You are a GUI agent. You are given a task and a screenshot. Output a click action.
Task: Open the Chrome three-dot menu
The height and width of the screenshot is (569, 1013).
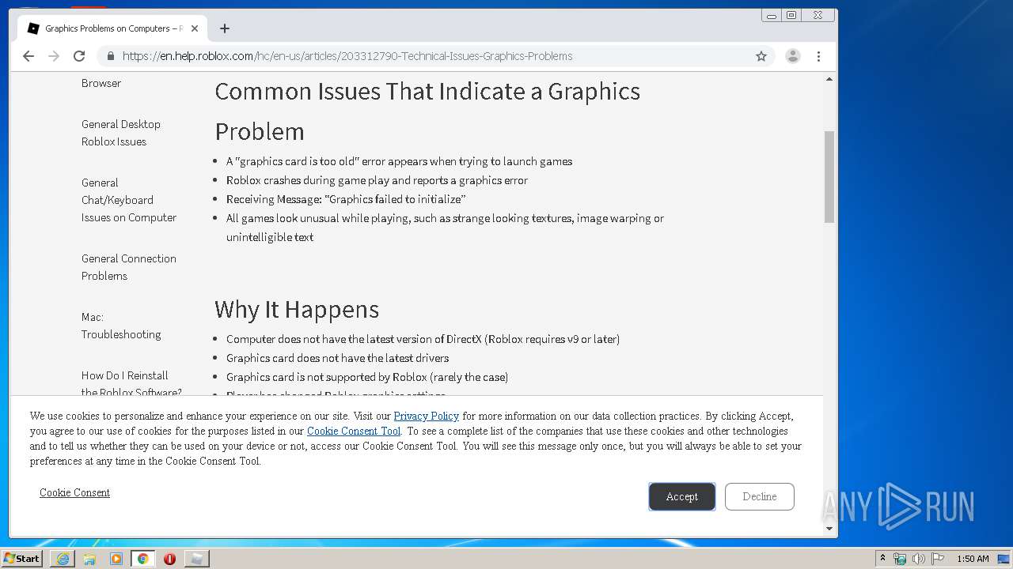818,56
